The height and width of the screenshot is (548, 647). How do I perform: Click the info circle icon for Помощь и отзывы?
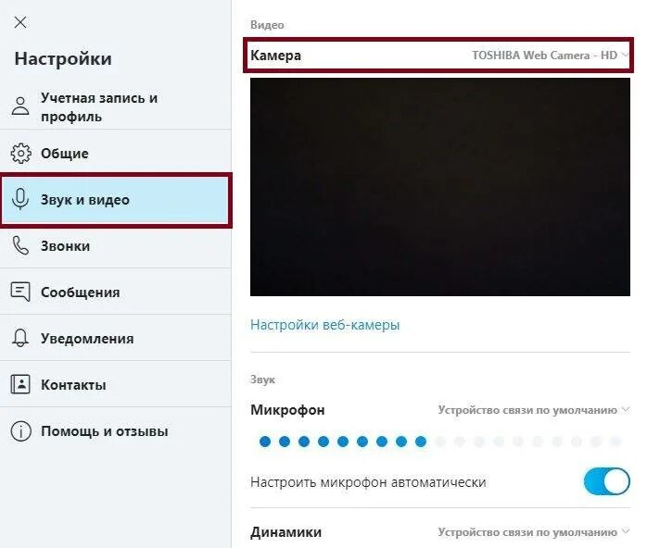pyautogui.click(x=20, y=431)
